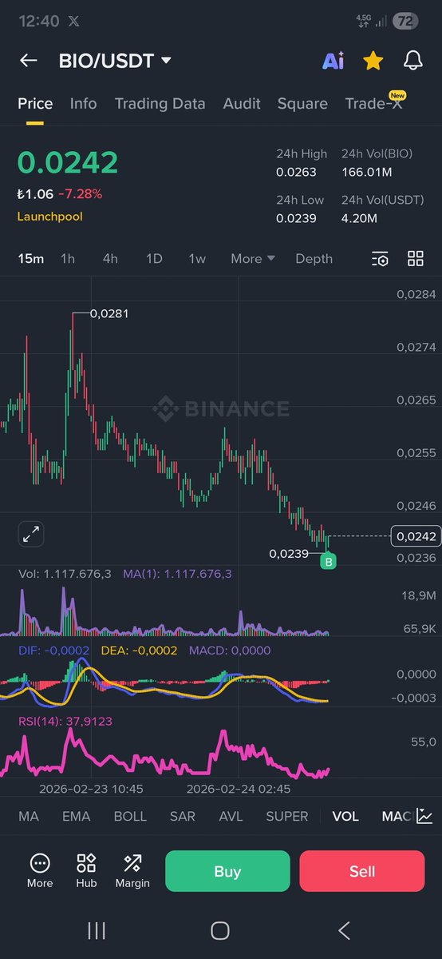This screenshot has width=442, height=959.
Task: Open the Square tab
Action: [x=302, y=103]
